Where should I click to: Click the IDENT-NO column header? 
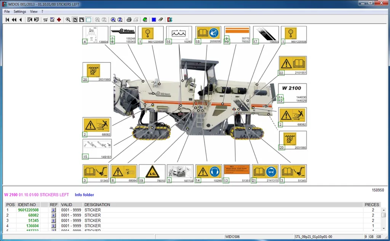pyautogui.click(x=27, y=205)
